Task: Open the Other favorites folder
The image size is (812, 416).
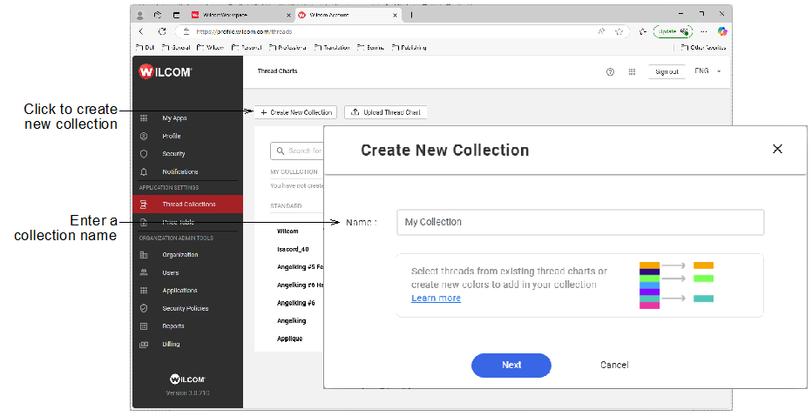Action: coord(703,47)
